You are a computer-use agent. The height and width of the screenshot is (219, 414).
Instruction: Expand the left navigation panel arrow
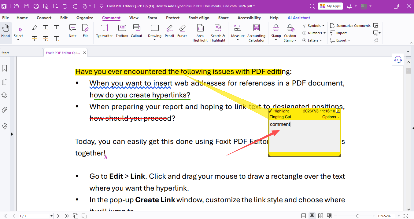[12, 134]
